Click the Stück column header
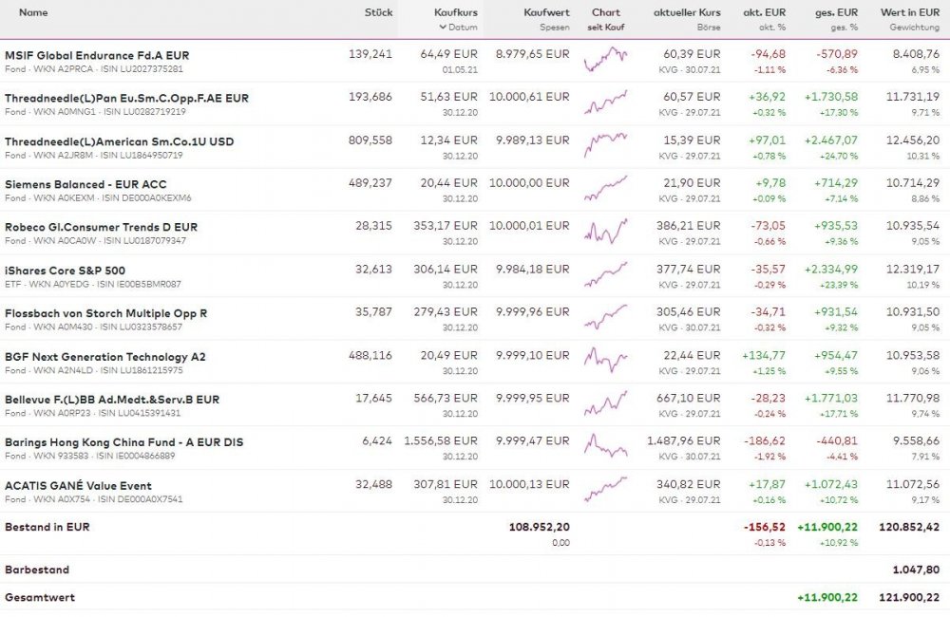 (378, 13)
